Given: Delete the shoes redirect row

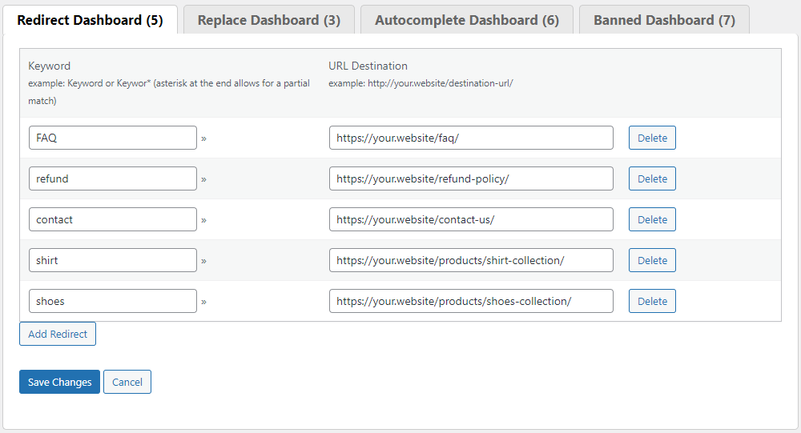Looking at the screenshot, I should pyautogui.click(x=652, y=301).
